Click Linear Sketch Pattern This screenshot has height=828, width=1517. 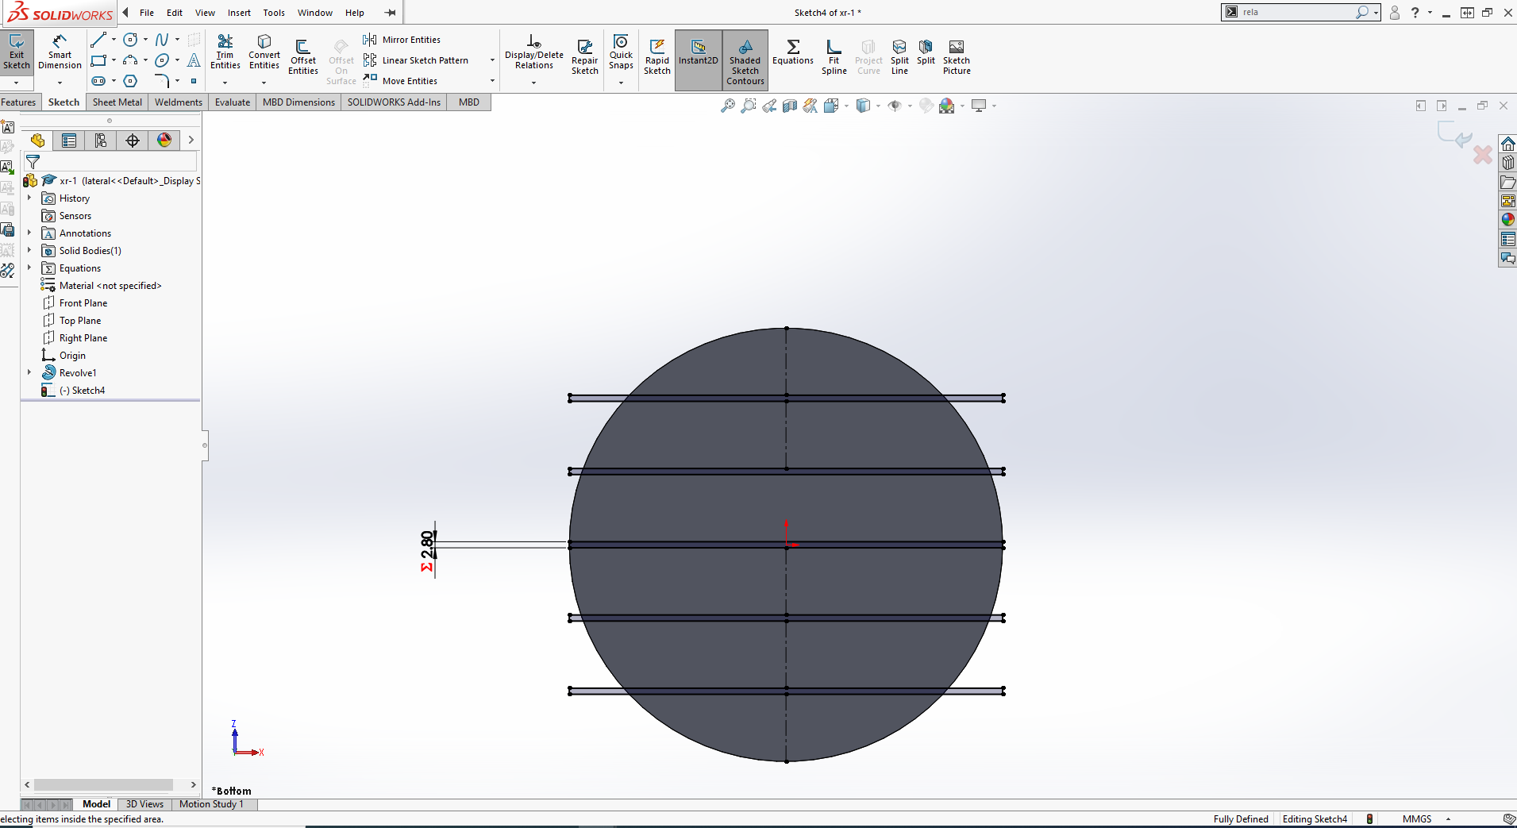point(416,60)
